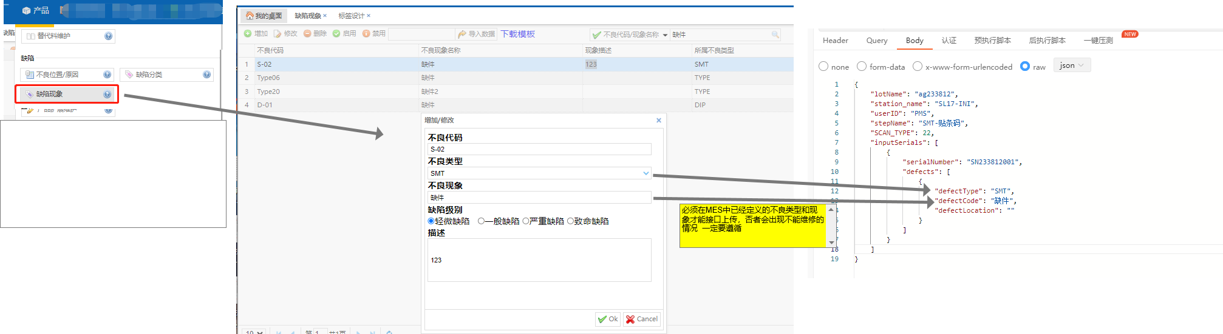Click the 修改 (edit) toolbar icon
The image size is (1223, 334).
click(x=278, y=34)
